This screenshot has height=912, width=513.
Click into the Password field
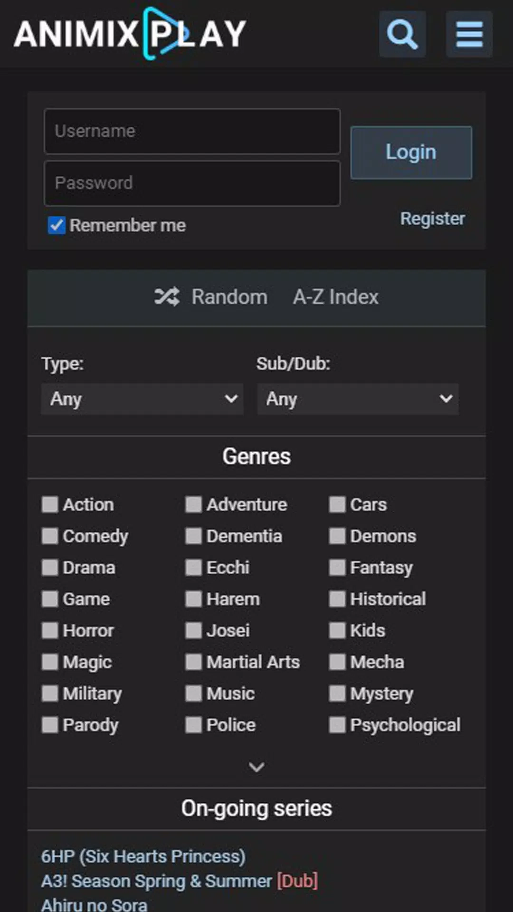[192, 183]
